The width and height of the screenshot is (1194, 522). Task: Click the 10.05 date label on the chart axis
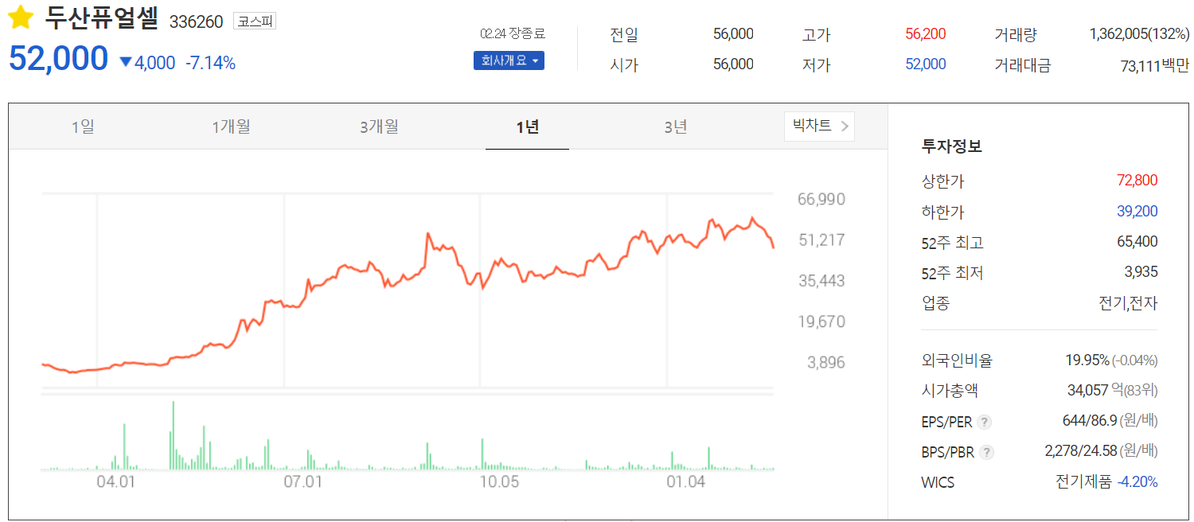click(x=498, y=481)
